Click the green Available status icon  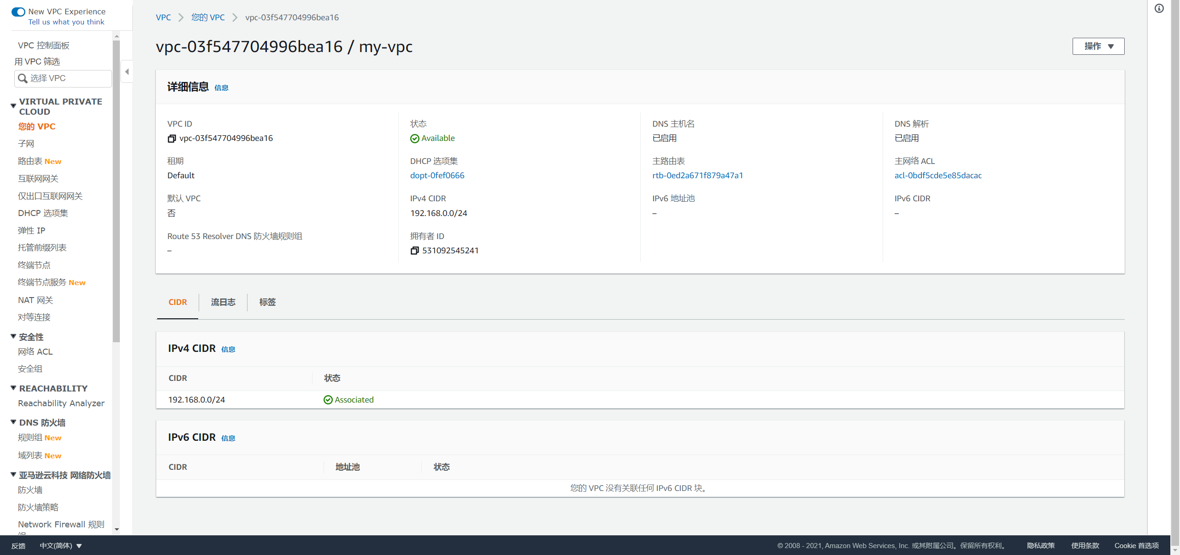414,139
